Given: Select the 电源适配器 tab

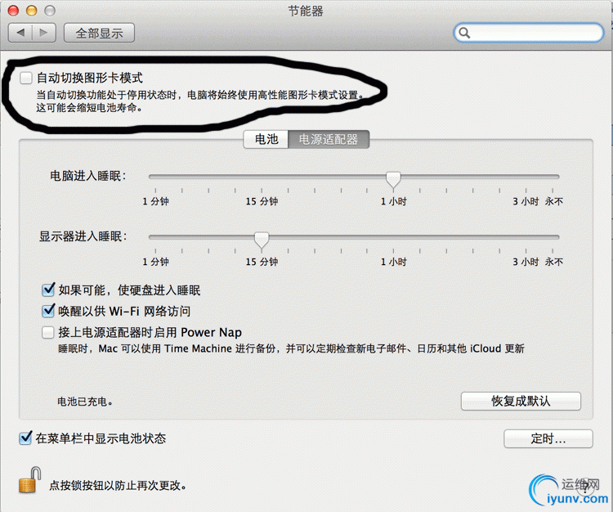Looking at the screenshot, I should coord(329,139).
